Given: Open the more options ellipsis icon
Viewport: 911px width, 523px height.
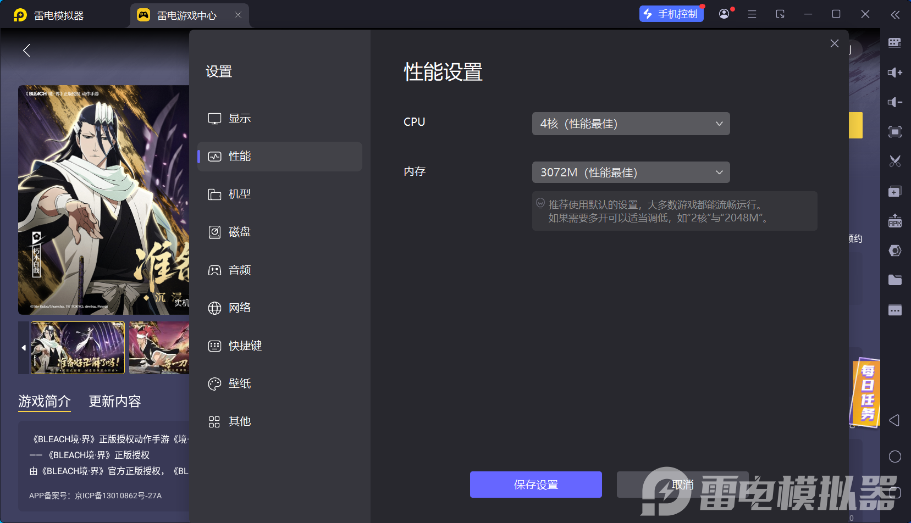Looking at the screenshot, I should [895, 310].
